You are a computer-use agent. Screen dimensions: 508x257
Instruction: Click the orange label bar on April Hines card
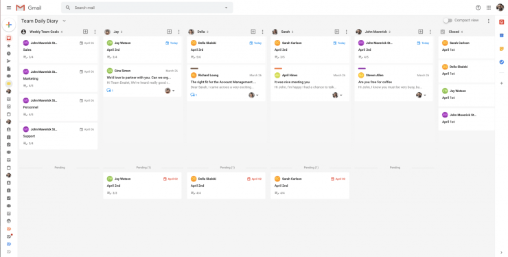tap(278, 69)
